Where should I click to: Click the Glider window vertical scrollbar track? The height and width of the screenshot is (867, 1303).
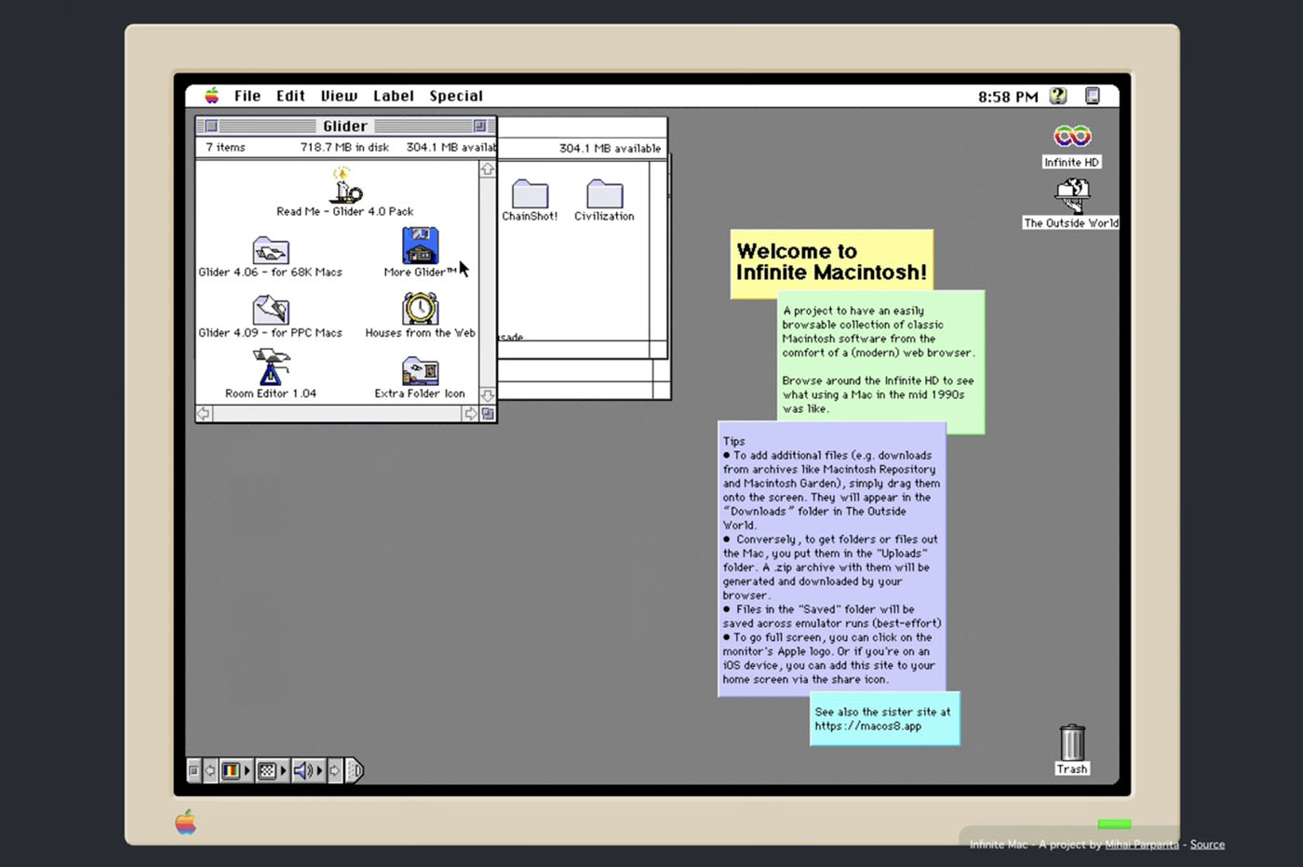click(488, 283)
